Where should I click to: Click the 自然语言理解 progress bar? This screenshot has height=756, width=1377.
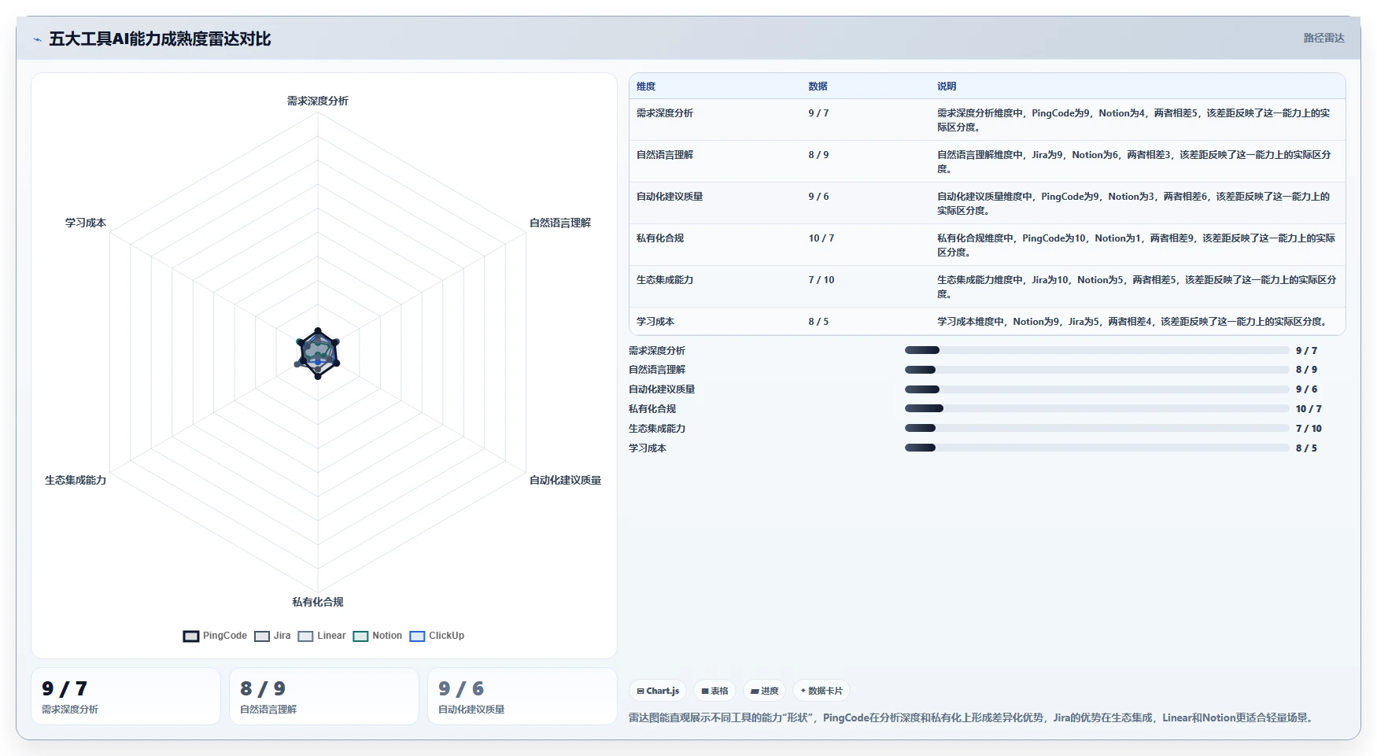[1097, 370]
